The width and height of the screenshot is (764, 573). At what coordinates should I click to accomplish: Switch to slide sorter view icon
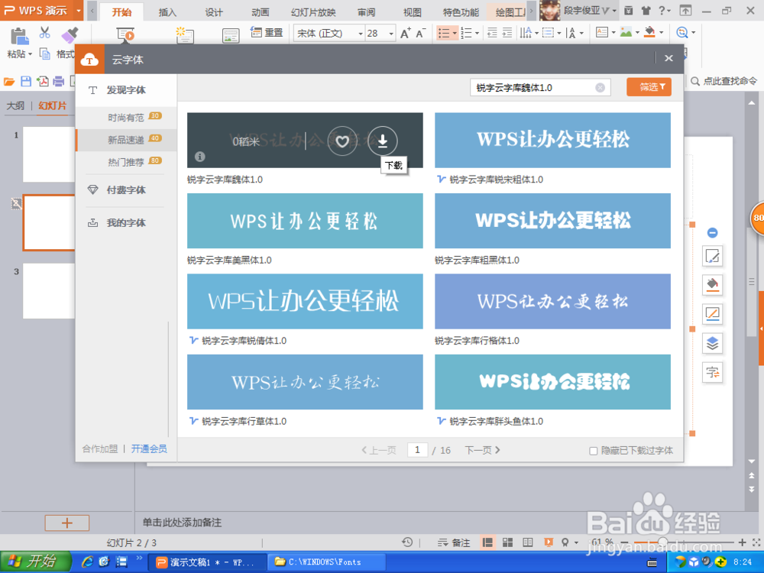tap(507, 541)
